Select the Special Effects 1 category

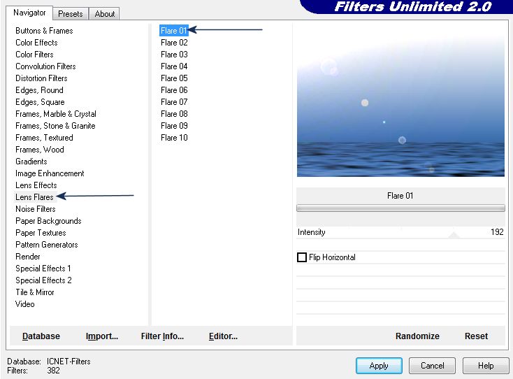click(43, 269)
